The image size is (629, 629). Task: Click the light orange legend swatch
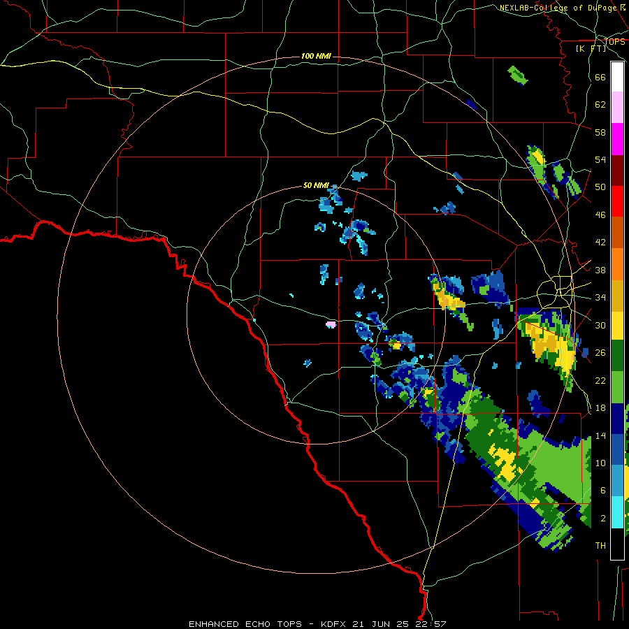point(617,264)
